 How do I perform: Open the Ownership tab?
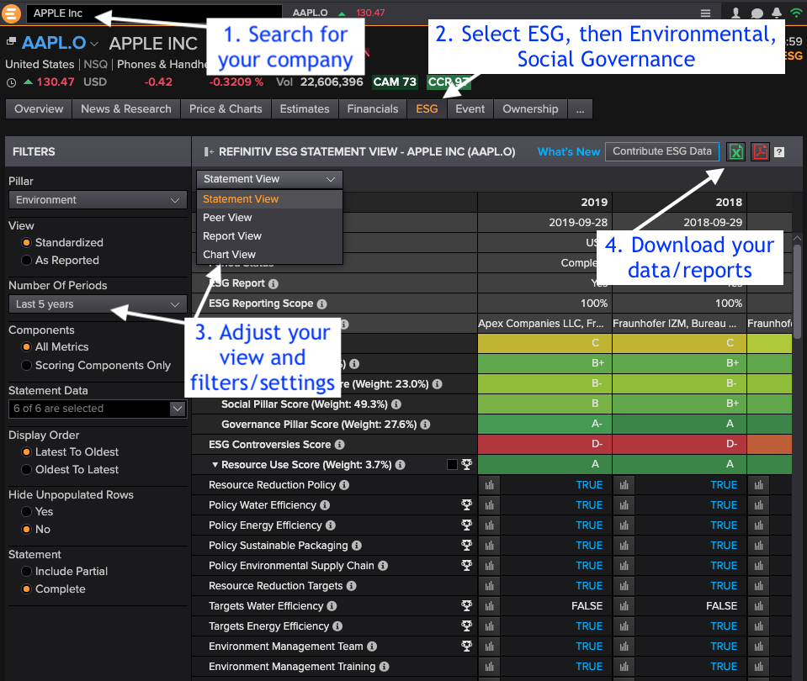point(530,109)
